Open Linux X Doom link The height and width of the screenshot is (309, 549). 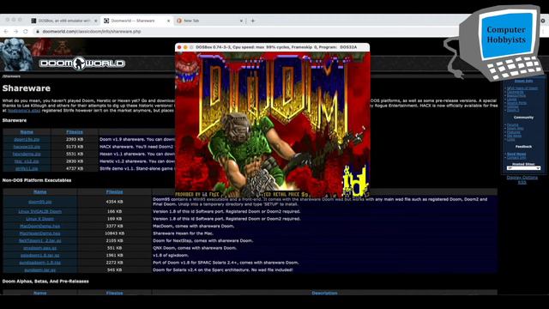40,219
